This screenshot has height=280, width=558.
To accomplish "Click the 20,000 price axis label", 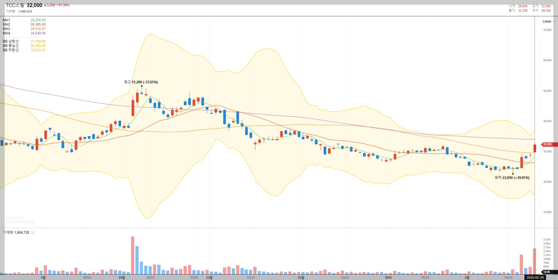I will pyautogui.click(x=547, y=182).
